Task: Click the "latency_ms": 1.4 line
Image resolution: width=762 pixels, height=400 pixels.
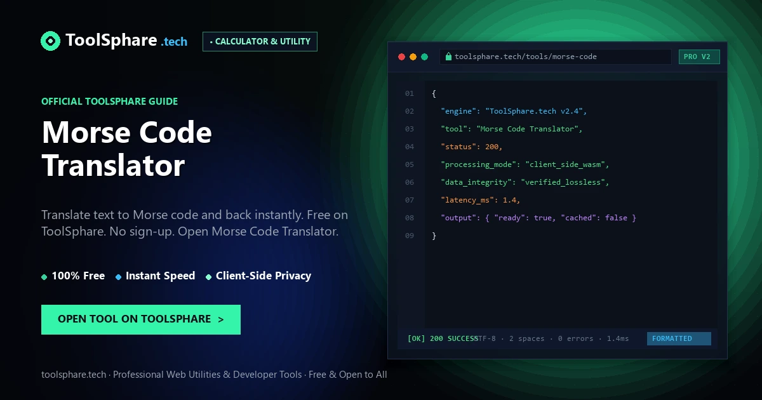Action: click(481, 200)
